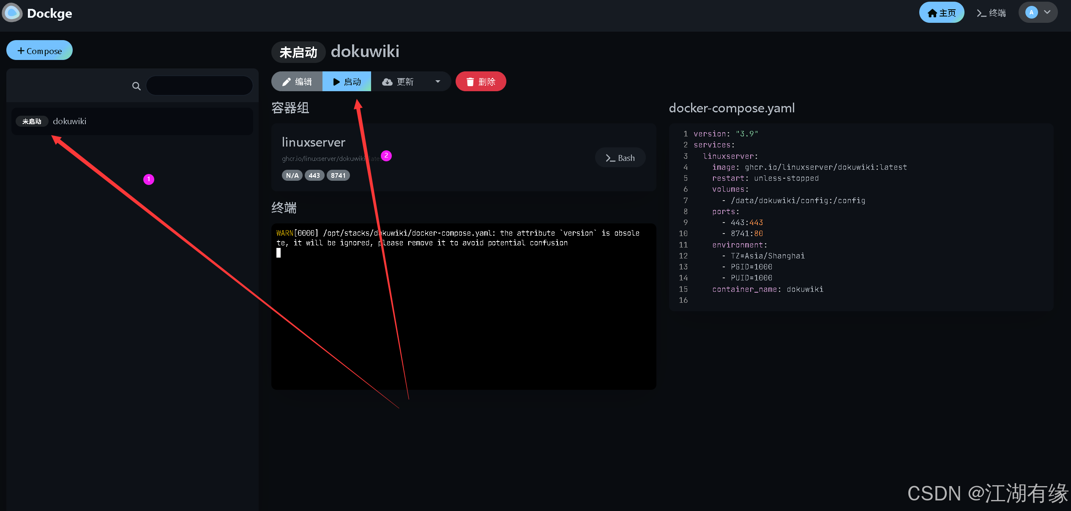
Task: Start the stack with 启动 button
Action: pyautogui.click(x=347, y=82)
